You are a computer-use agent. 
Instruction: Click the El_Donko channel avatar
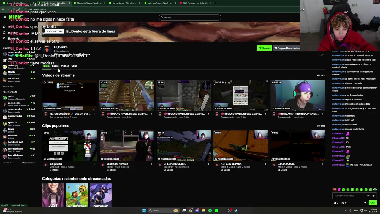coord(47,49)
